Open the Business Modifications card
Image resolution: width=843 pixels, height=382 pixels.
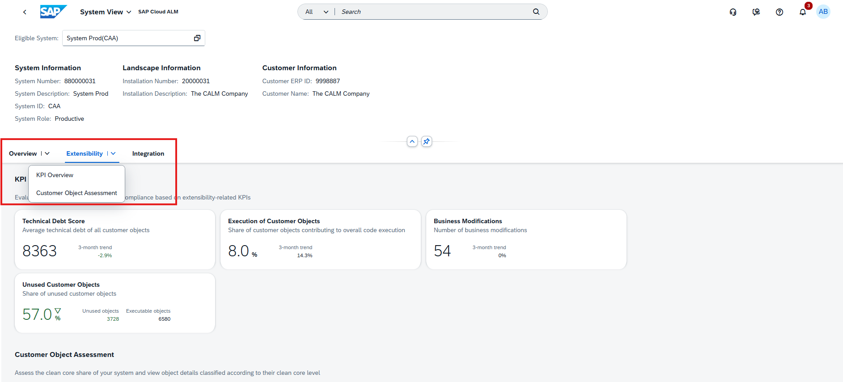click(x=526, y=239)
